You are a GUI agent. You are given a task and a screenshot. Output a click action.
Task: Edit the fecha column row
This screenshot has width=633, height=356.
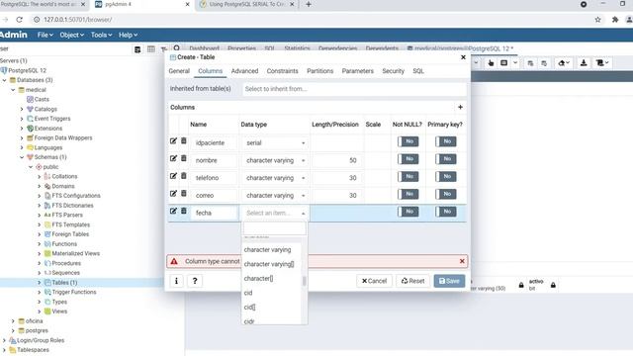(173, 211)
